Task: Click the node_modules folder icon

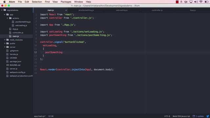Action: 8,40
